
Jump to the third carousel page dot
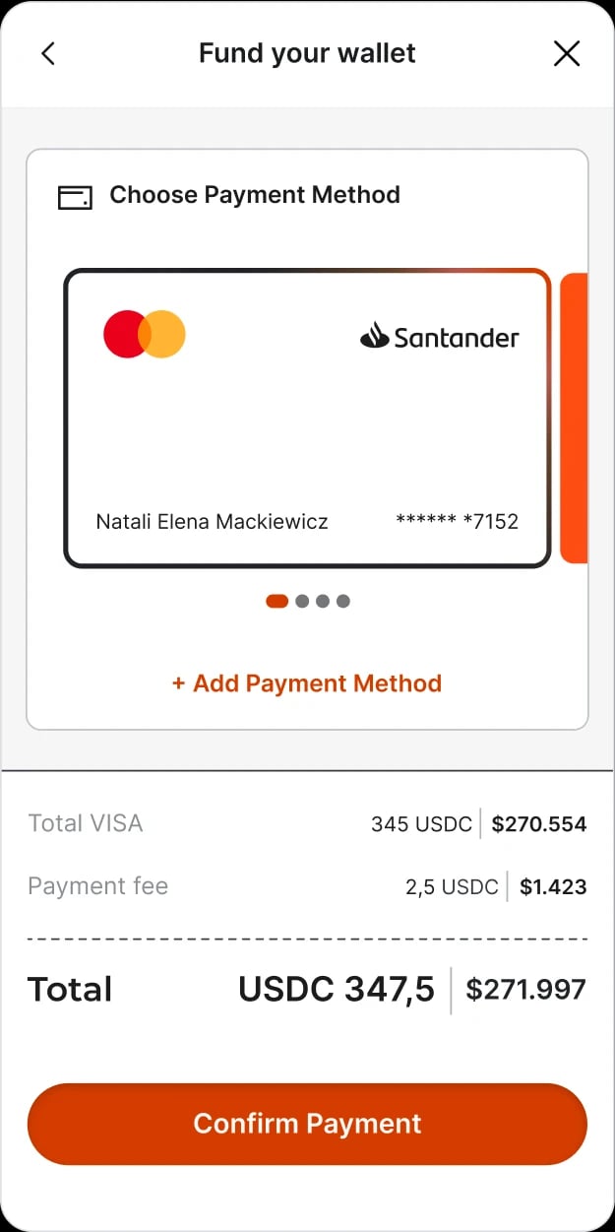point(323,601)
